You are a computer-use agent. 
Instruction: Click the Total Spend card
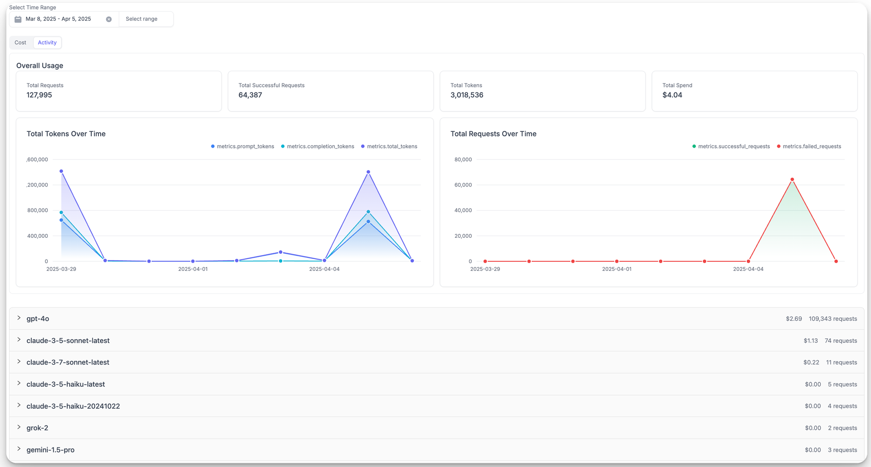coord(754,91)
